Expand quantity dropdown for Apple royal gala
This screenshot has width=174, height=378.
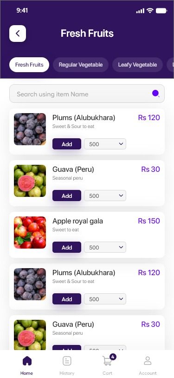pyautogui.click(x=105, y=247)
